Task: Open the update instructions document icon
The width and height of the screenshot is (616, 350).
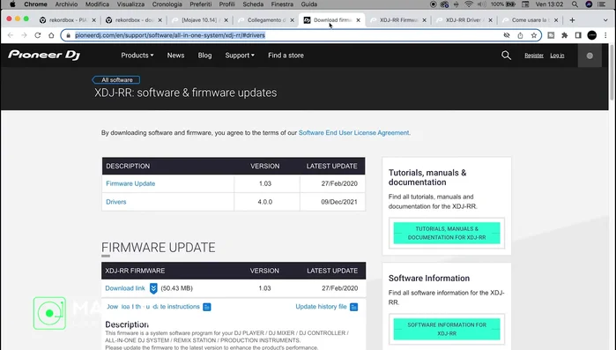Action: tap(207, 307)
